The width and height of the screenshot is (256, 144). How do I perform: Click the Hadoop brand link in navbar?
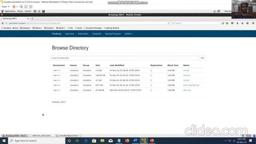pyautogui.click(x=56, y=34)
